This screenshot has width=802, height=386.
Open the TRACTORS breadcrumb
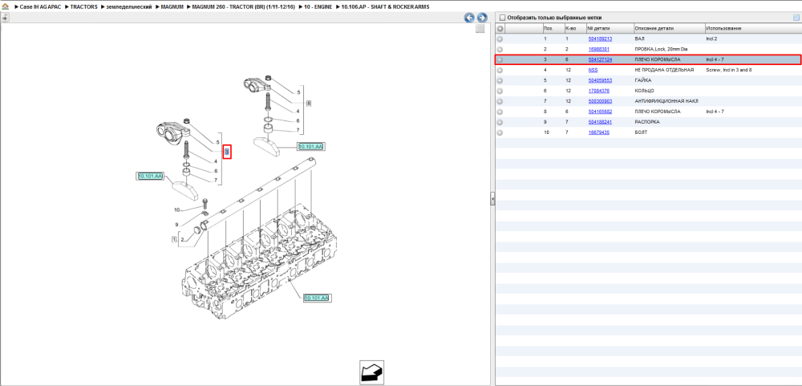(84, 7)
